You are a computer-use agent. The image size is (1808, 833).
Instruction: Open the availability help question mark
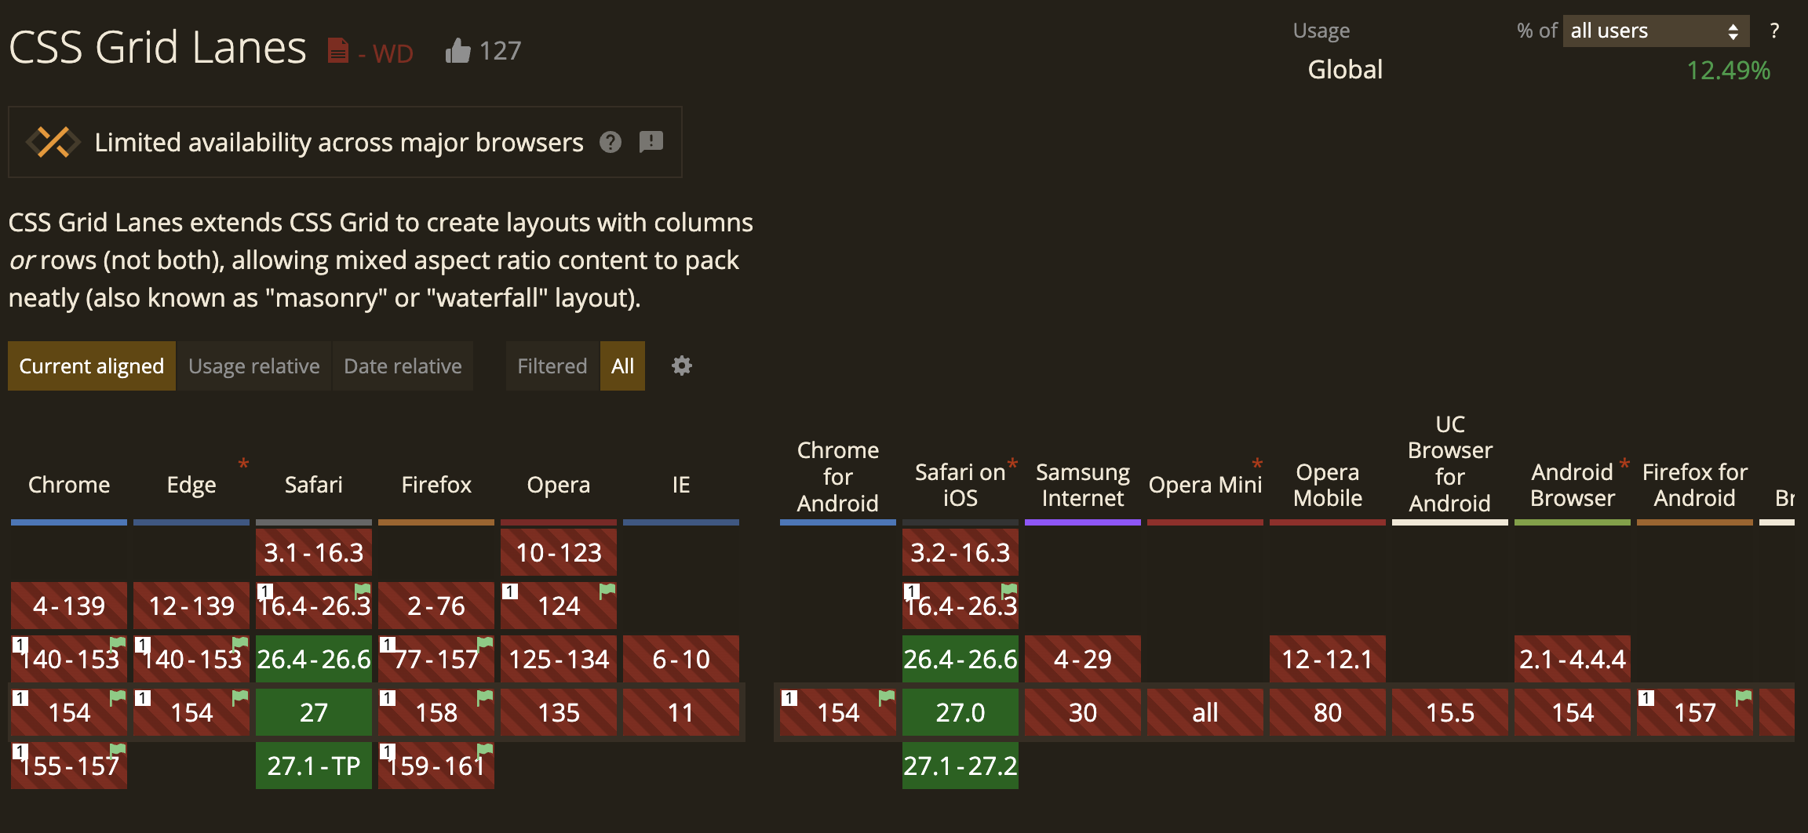[x=611, y=142]
